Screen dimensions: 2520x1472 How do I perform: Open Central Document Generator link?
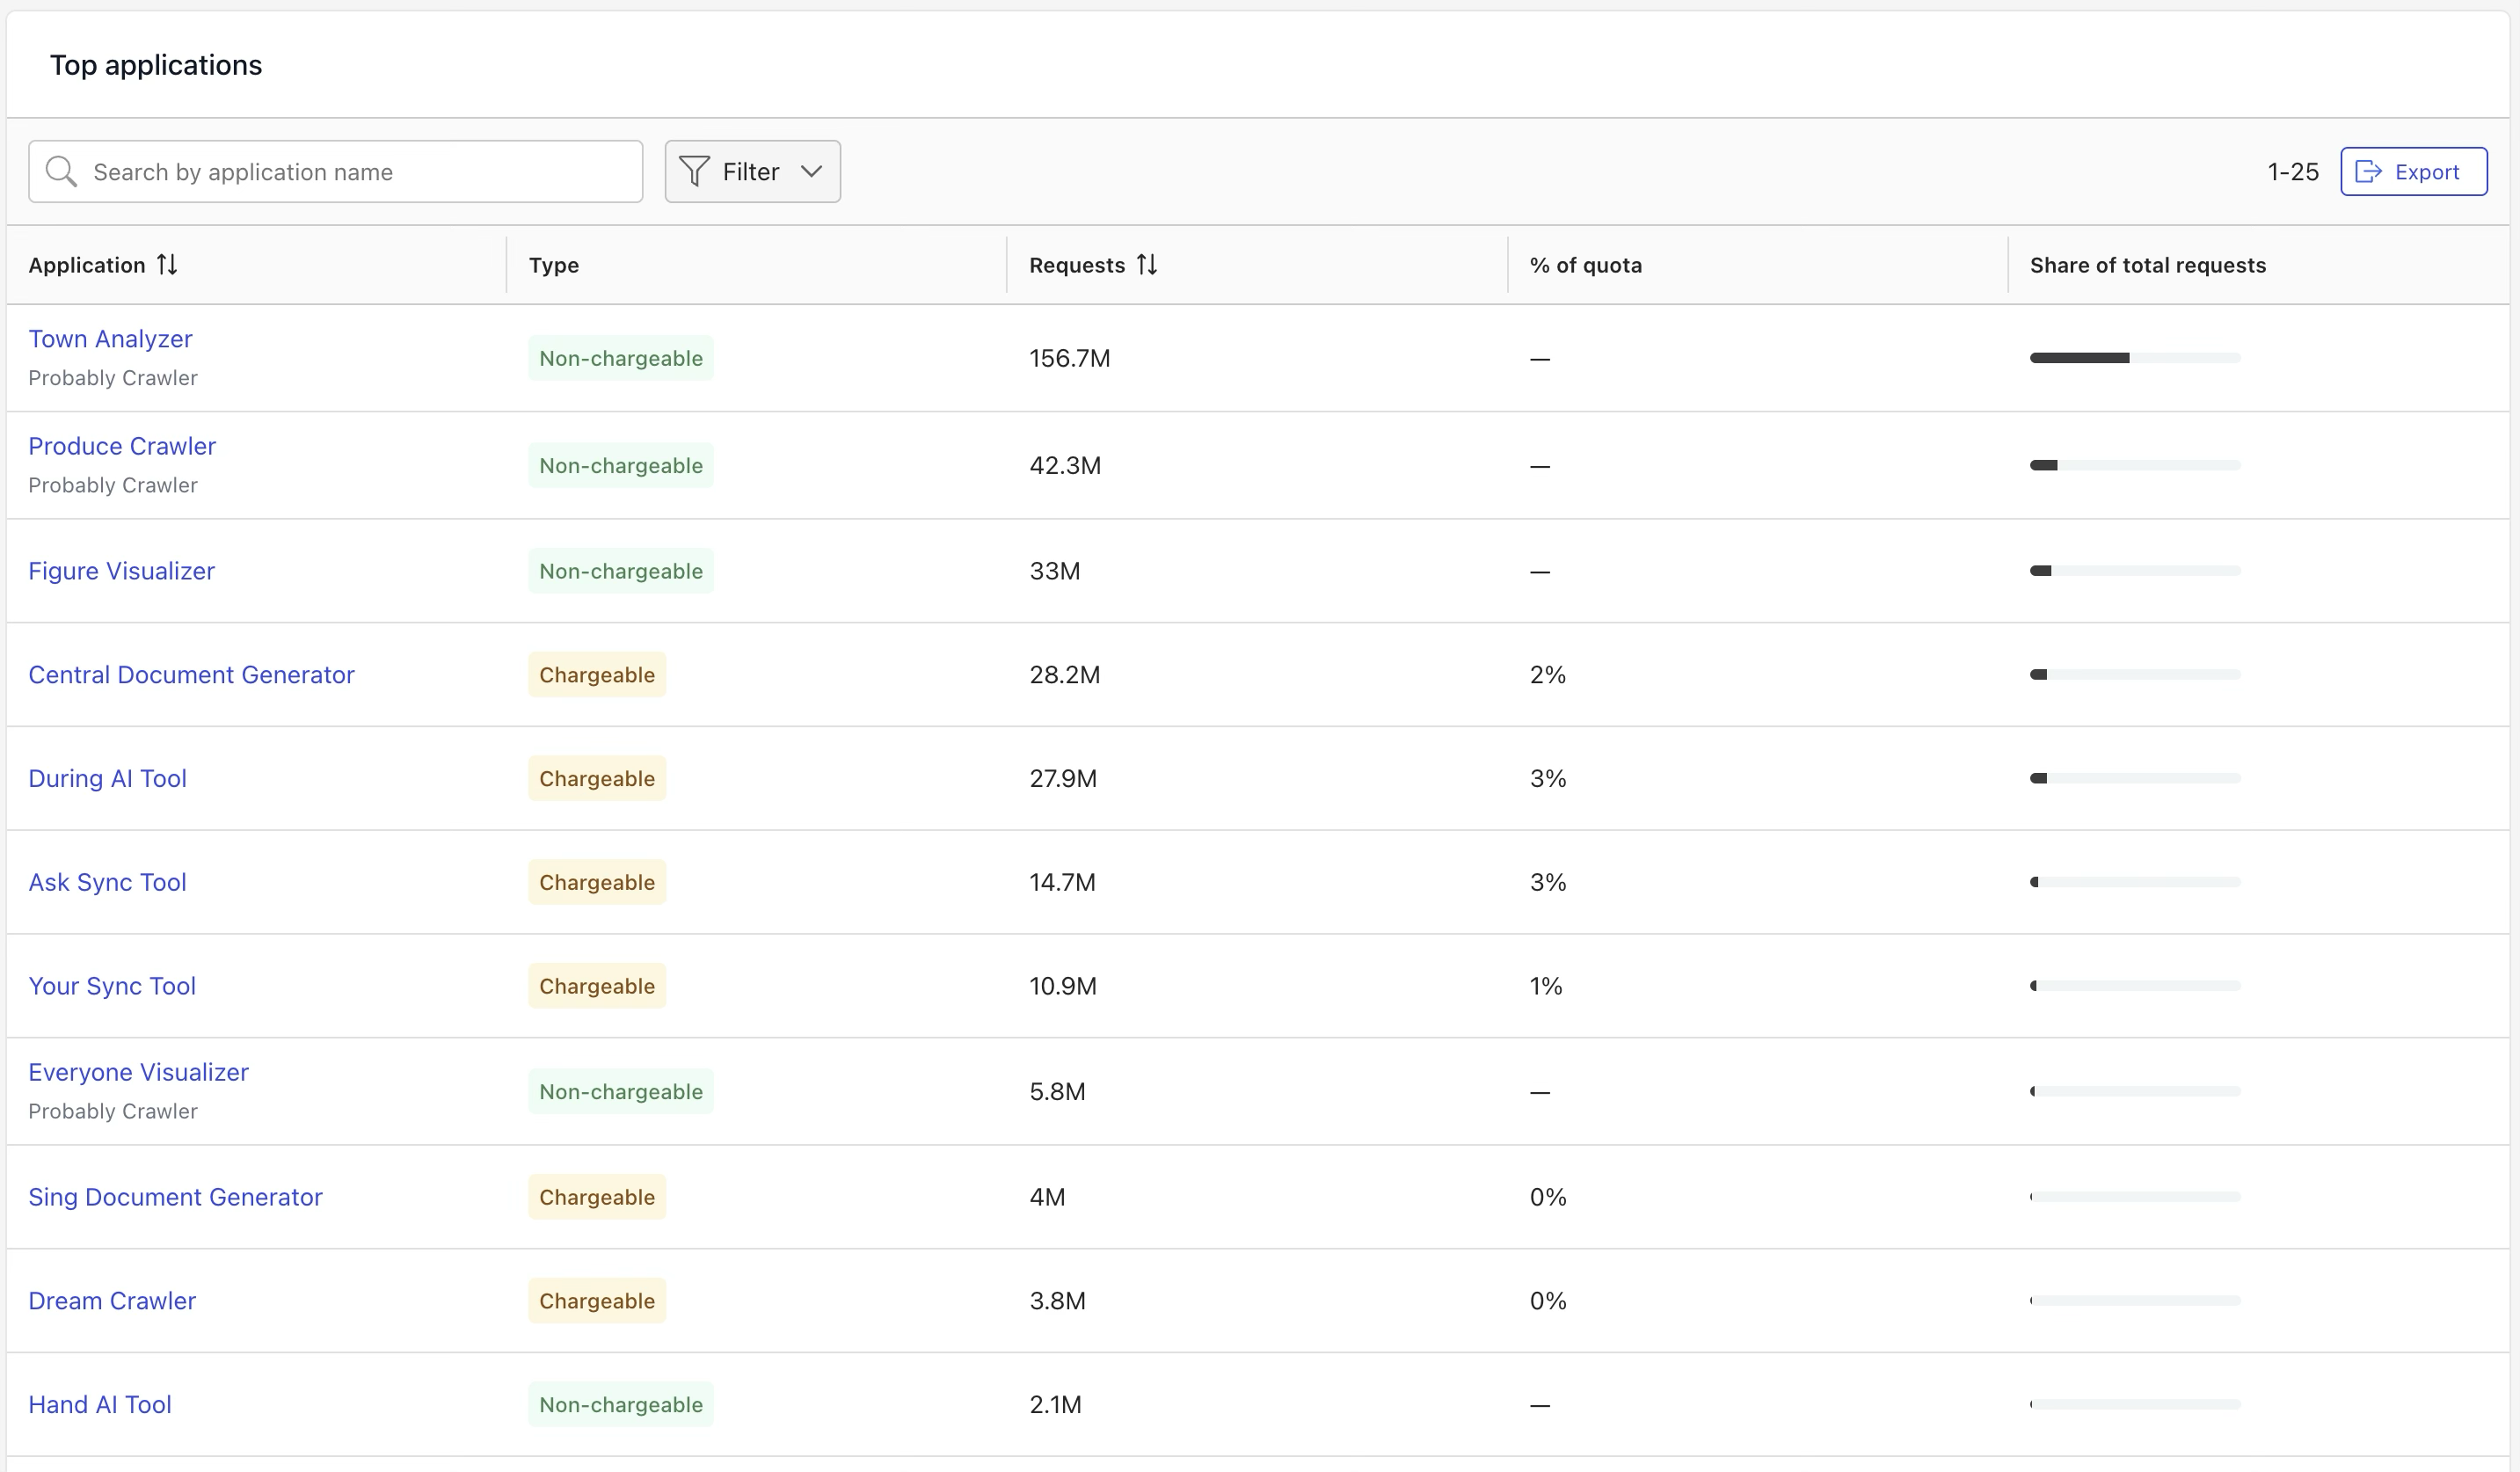click(x=191, y=675)
